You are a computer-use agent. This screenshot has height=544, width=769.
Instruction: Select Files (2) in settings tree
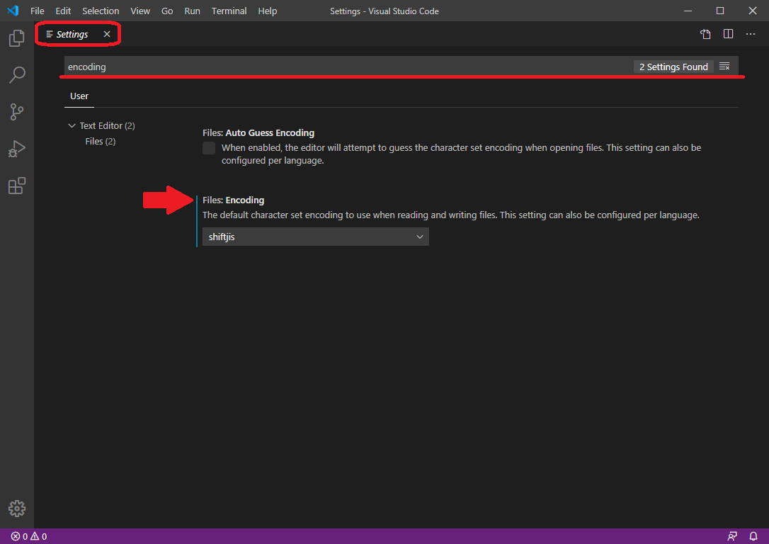100,141
